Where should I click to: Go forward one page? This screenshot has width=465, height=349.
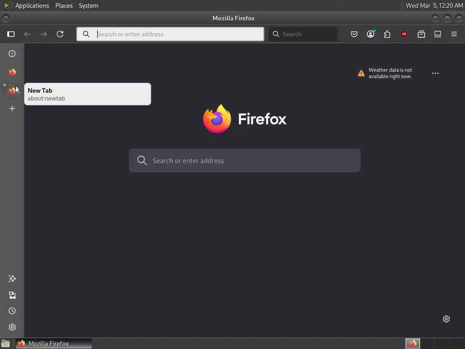44,34
